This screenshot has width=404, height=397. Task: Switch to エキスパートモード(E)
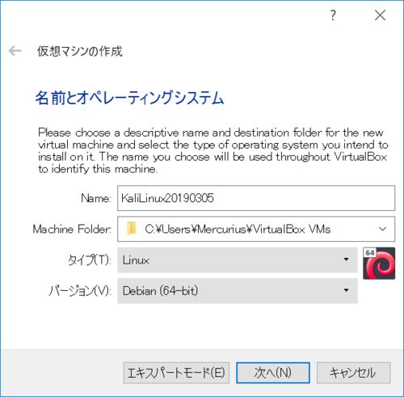pos(176,373)
